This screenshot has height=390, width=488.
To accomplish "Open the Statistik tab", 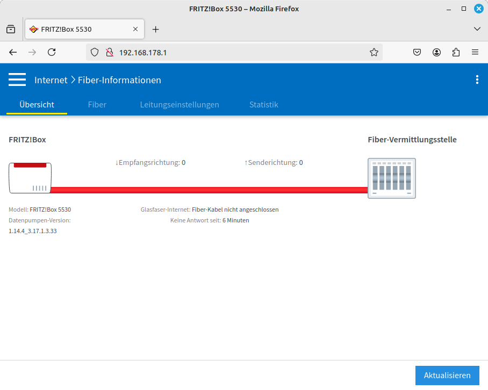I will 263,105.
